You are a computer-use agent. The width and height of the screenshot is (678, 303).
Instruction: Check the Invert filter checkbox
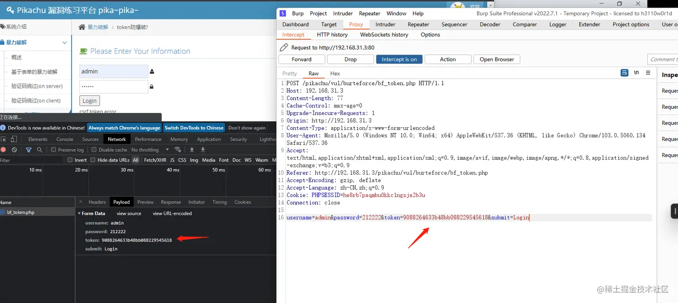pos(70,160)
